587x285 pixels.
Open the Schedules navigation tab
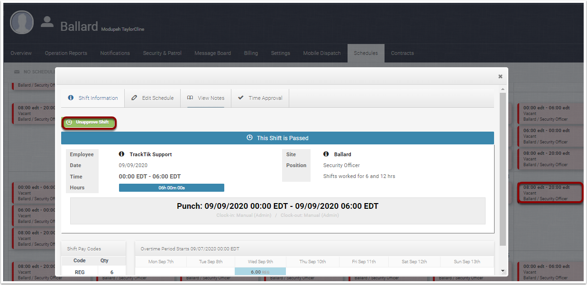point(366,53)
